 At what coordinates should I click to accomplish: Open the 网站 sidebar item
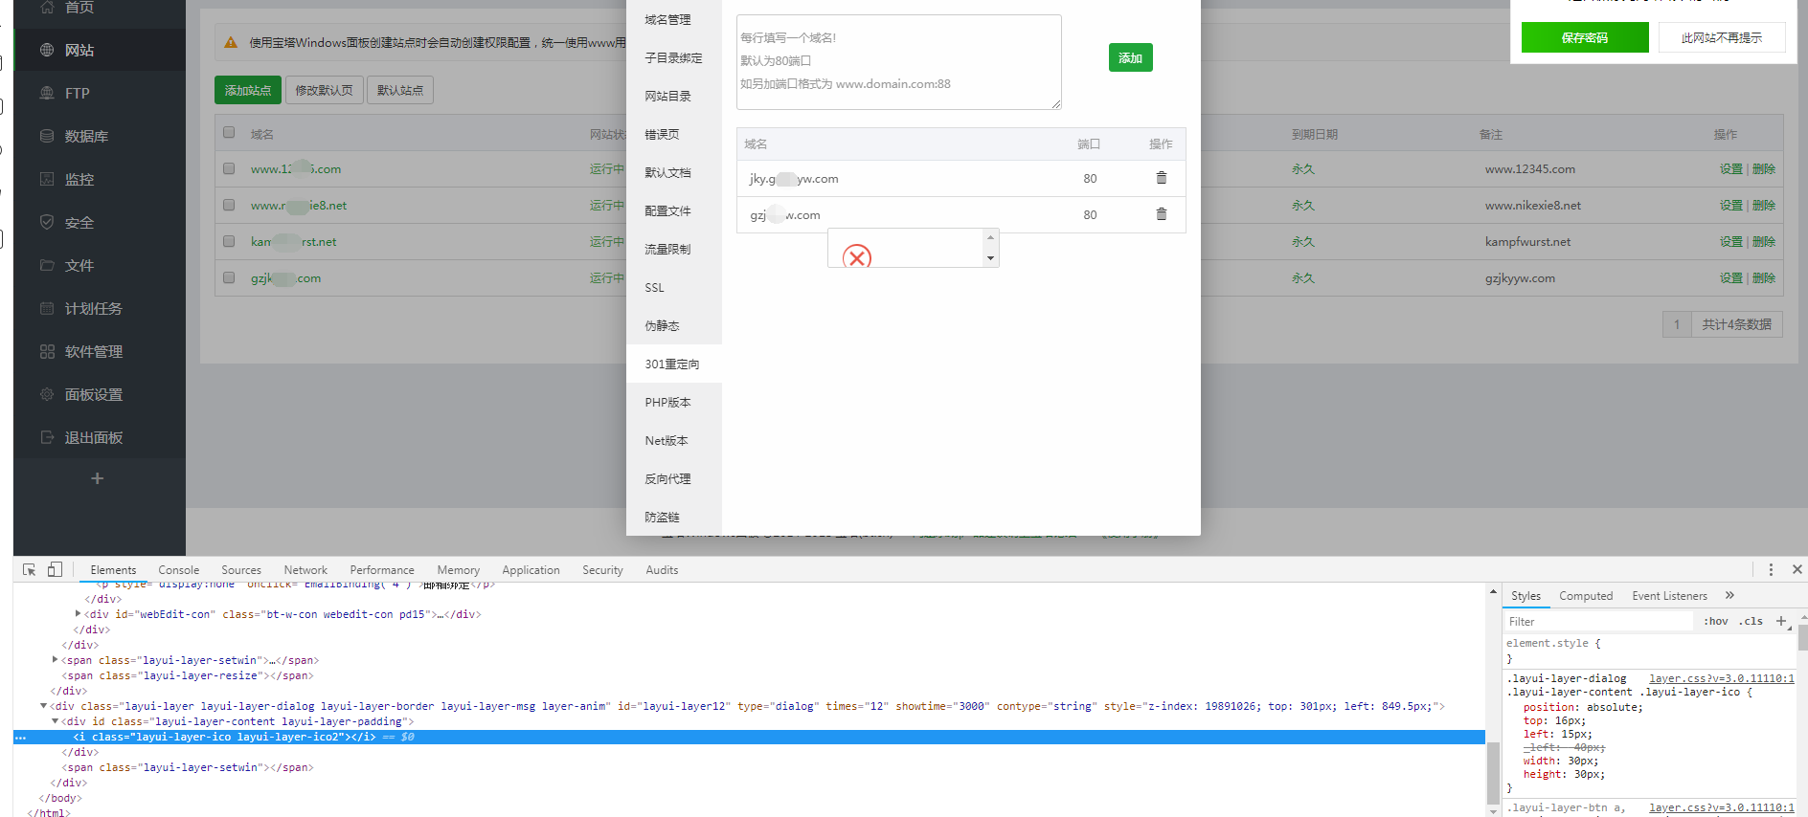click(100, 50)
